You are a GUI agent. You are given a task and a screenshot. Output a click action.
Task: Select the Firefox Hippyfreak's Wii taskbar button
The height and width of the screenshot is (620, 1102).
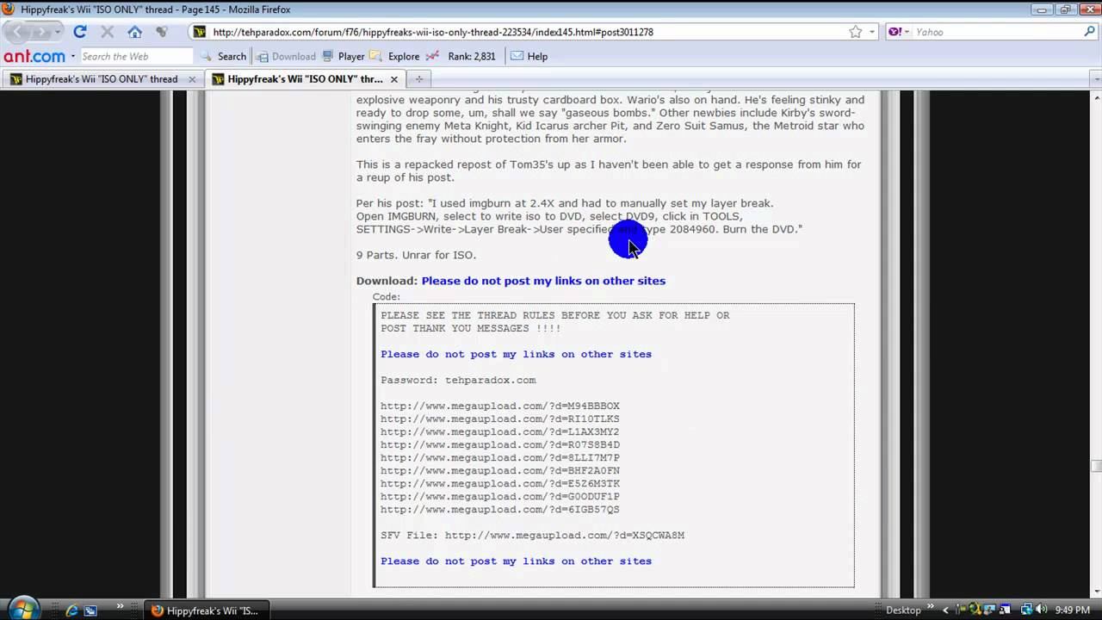(x=205, y=611)
